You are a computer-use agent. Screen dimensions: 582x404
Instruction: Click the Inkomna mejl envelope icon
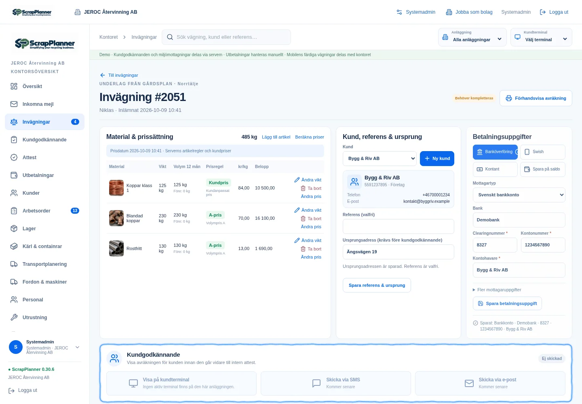point(14,104)
